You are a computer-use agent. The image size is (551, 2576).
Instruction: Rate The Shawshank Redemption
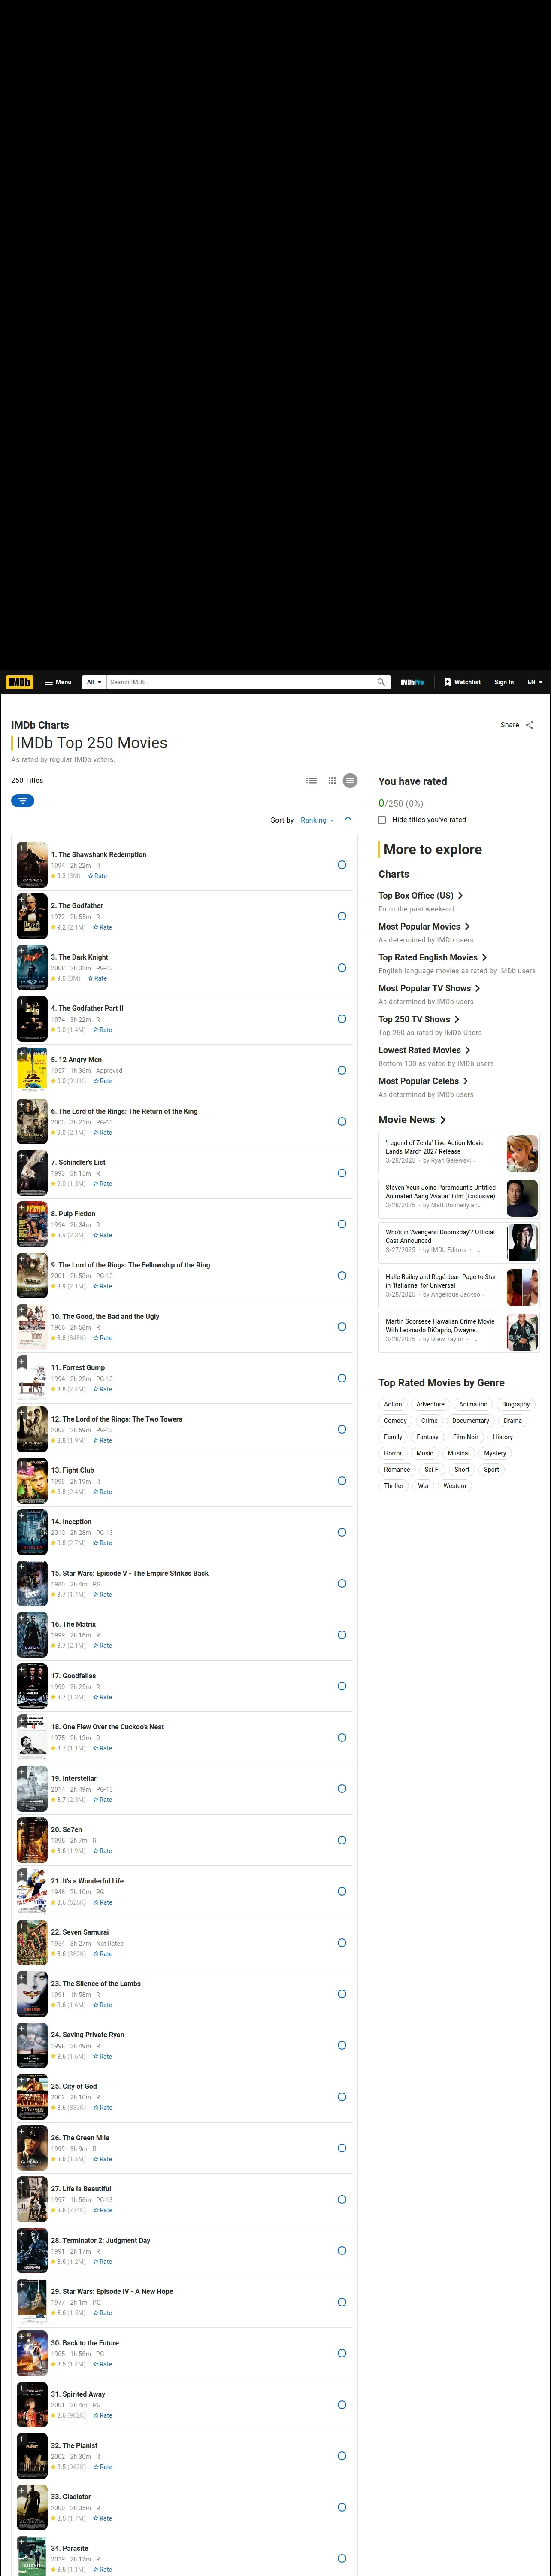coord(98,876)
